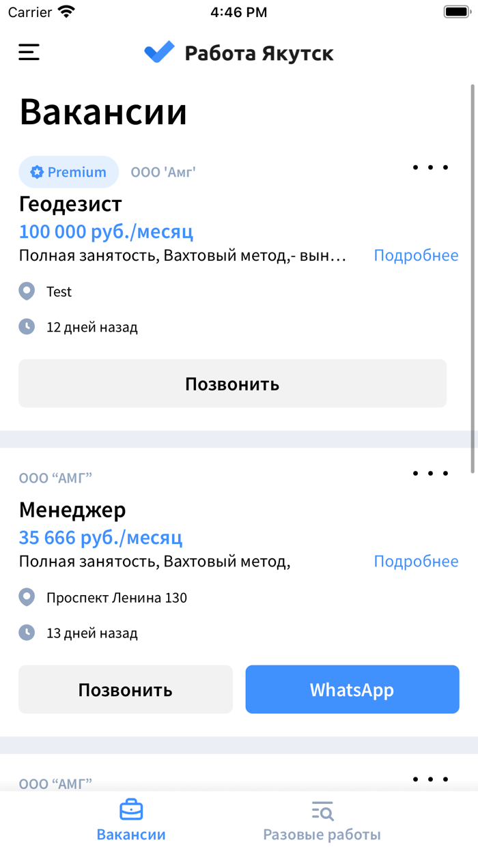Open Подробнее for the Менеджер vacancy
This screenshot has width=478, height=849.
(416, 560)
